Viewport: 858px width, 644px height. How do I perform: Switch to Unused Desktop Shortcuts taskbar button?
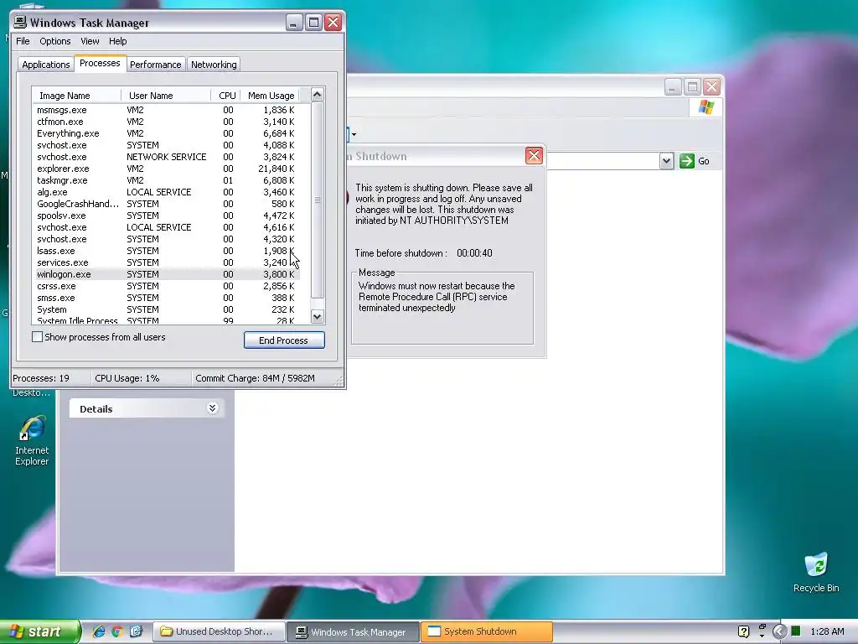click(219, 631)
